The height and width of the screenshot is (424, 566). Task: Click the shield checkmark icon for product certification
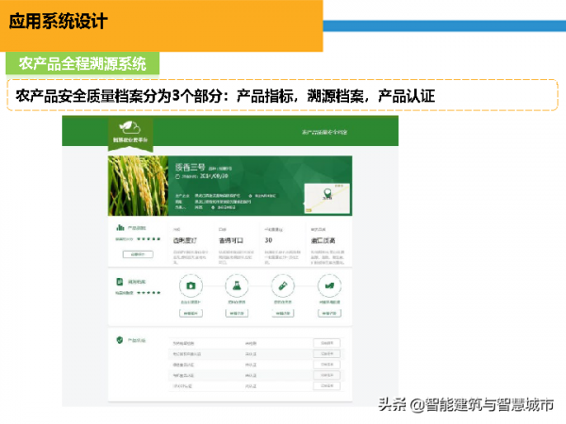click(120, 340)
